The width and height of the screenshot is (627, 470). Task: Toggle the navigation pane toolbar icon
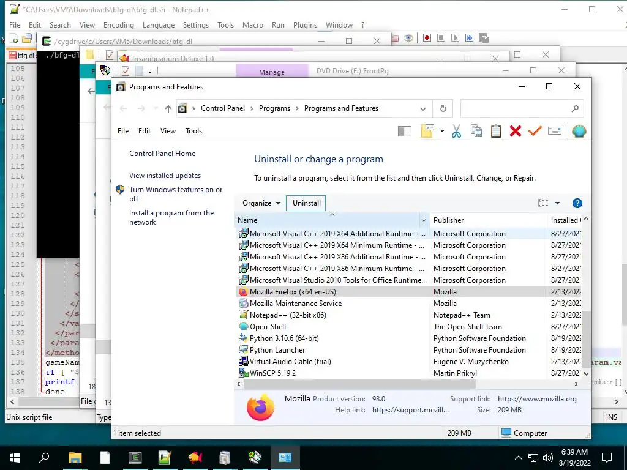pyautogui.click(x=405, y=131)
